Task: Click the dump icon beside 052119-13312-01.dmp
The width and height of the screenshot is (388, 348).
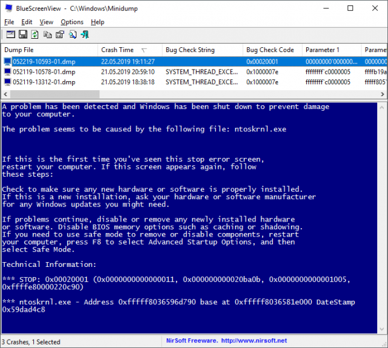Action: pyautogui.click(x=8, y=82)
